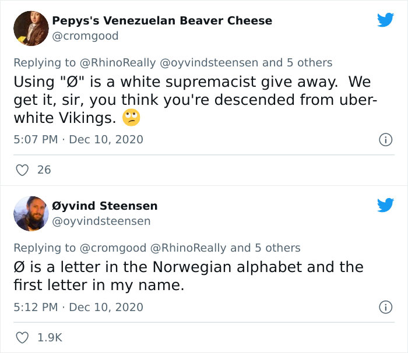The width and height of the screenshot is (408, 353).
Task: Open Øyvind Steensen's profile picture
Action: pos(31,213)
